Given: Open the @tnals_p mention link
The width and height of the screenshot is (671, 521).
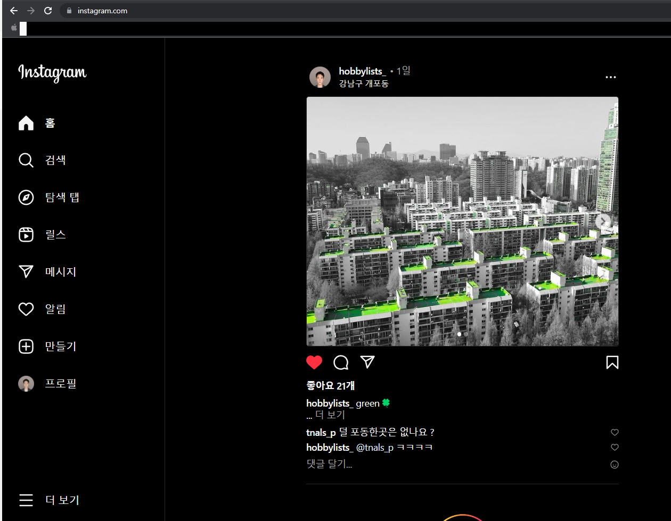Looking at the screenshot, I should tap(375, 448).
